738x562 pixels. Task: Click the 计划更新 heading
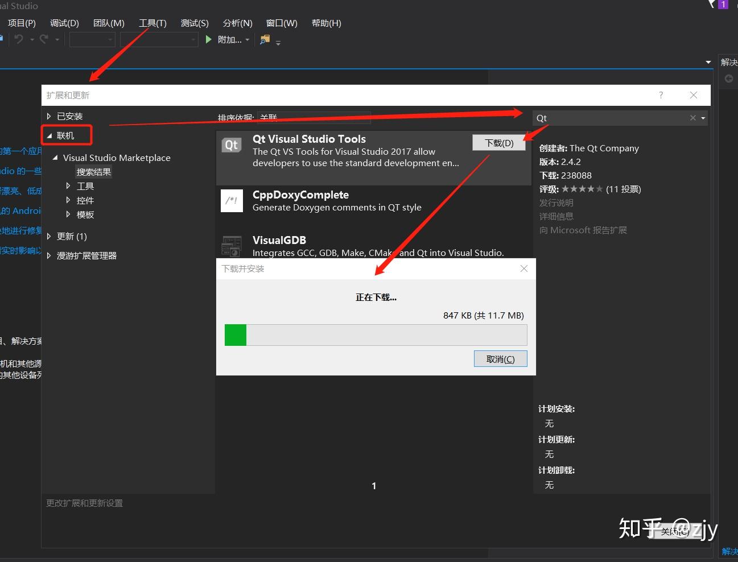click(556, 439)
